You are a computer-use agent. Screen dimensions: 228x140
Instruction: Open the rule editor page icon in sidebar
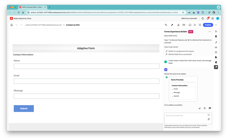(x=216, y=57)
